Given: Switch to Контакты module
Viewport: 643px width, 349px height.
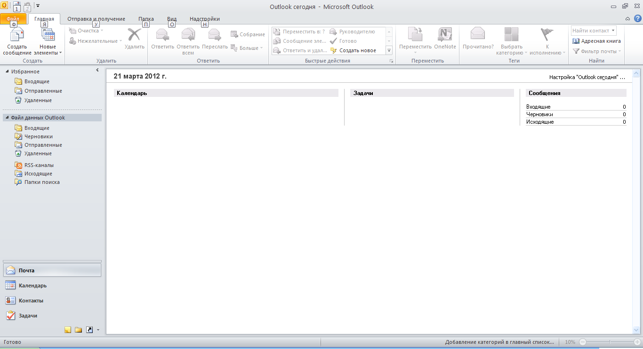Looking at the screenshot, I should pos(52,300).
